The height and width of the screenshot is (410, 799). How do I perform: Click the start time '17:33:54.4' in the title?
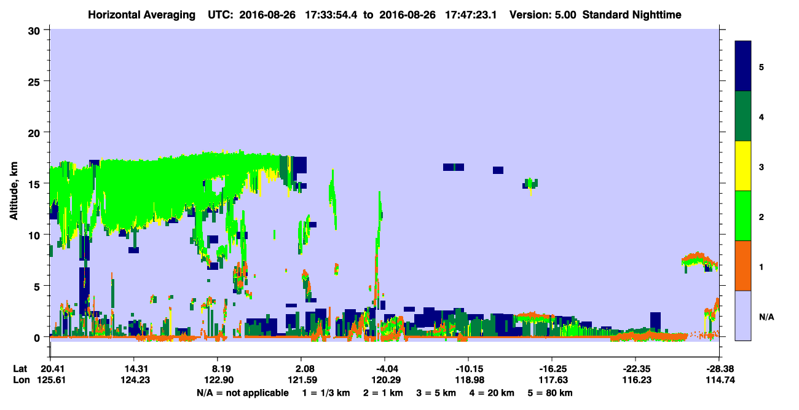pos(331,14)
